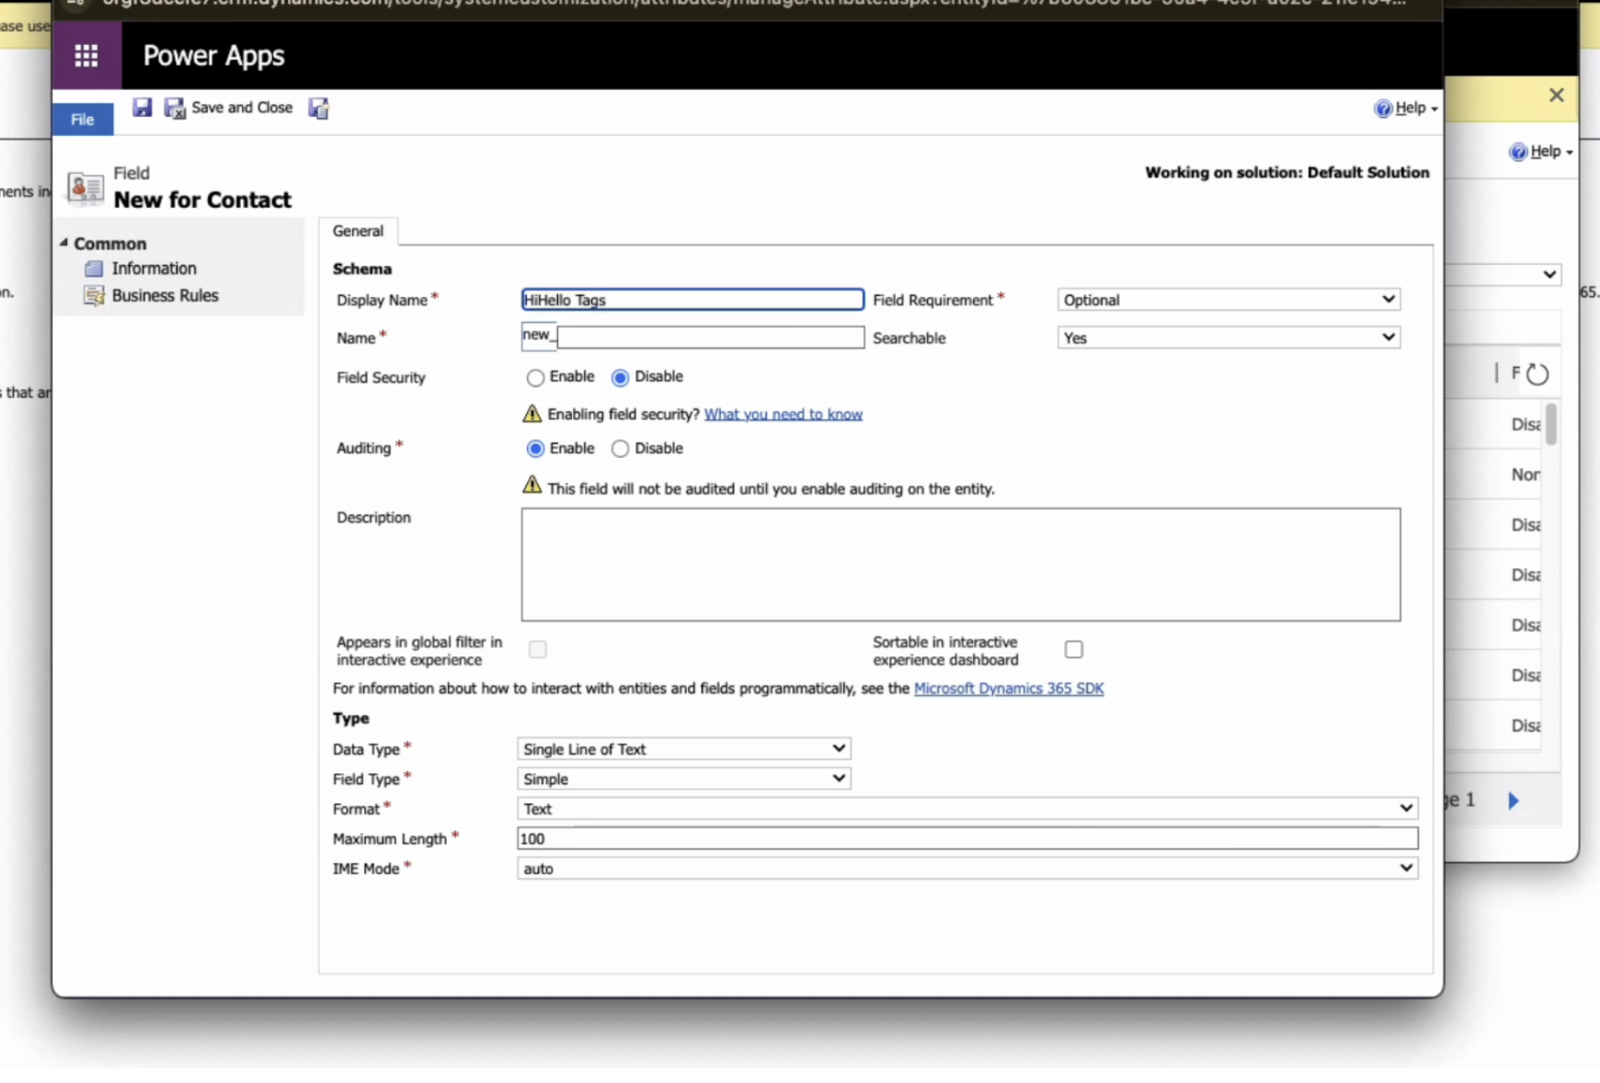
Task: Collapse the Common section in the sidebar
Action: click(63, 243)
